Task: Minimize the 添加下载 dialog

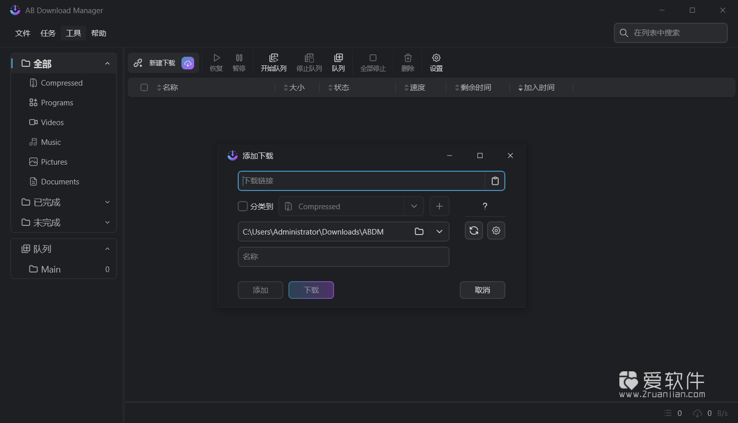Action: tap(450, 156)
